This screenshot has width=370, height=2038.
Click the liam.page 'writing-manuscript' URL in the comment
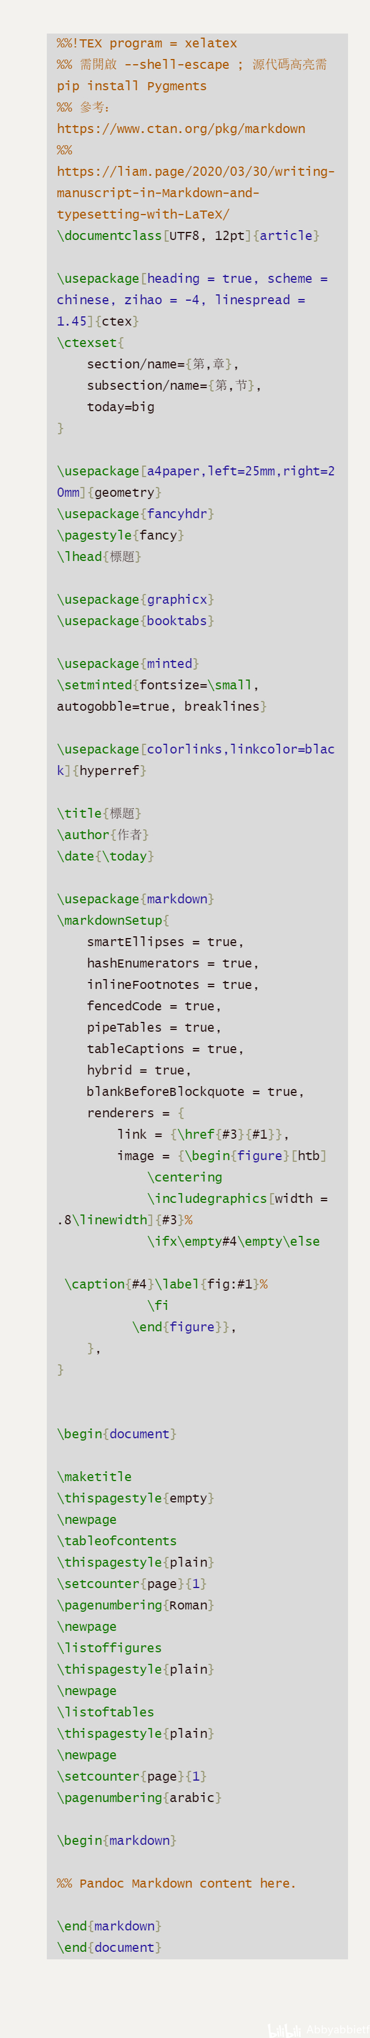pyautogui.click(x=196, y=193)
